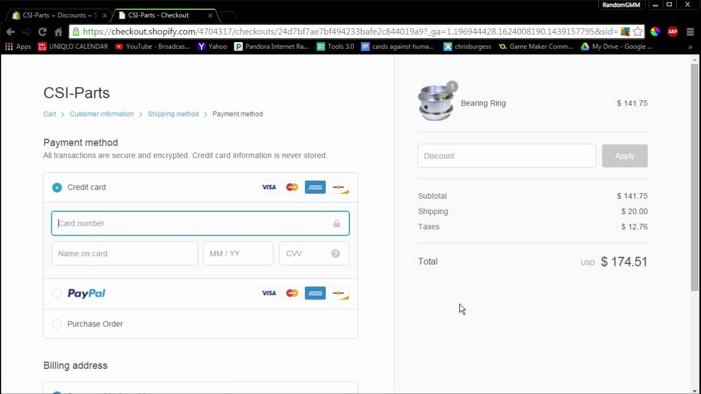This screenshot has width=701, height=394.
Task: Click MasterCard icon in Credit card row
Action: (292, 187)
